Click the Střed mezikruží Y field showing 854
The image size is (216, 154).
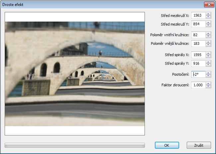[x=198, y=24]
